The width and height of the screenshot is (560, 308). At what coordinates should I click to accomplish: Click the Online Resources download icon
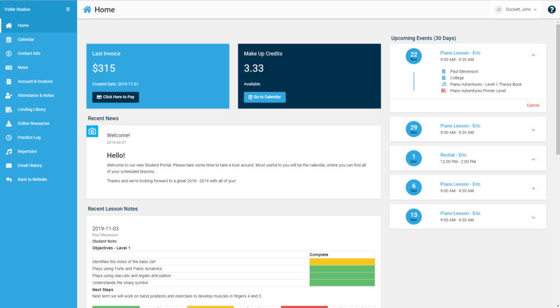coord(9,123)
